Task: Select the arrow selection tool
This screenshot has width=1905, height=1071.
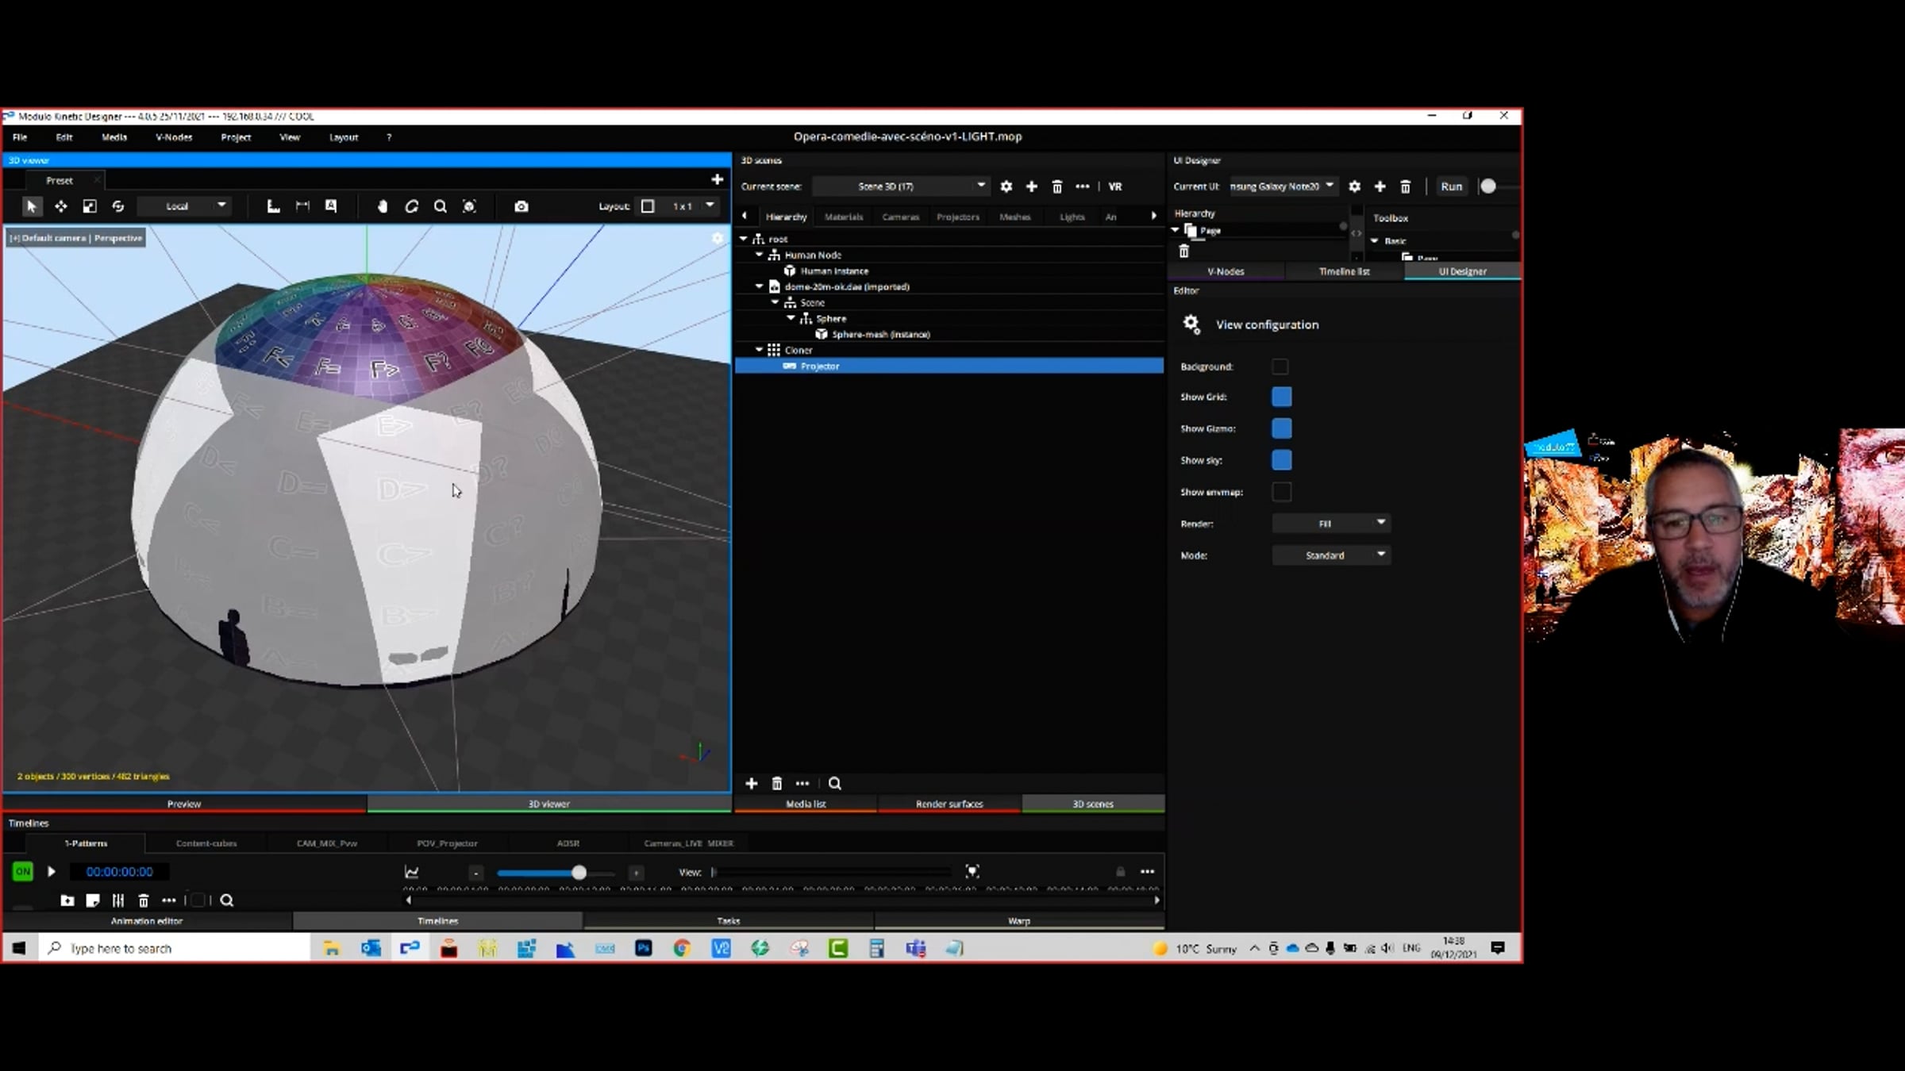Action: tap(31, 206)
